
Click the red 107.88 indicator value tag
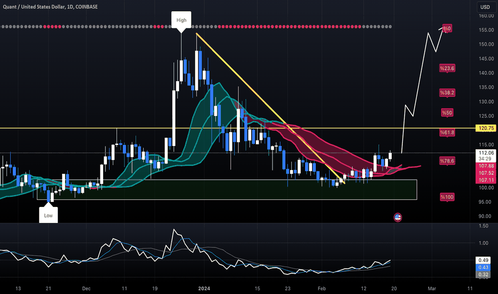[485, 166]
